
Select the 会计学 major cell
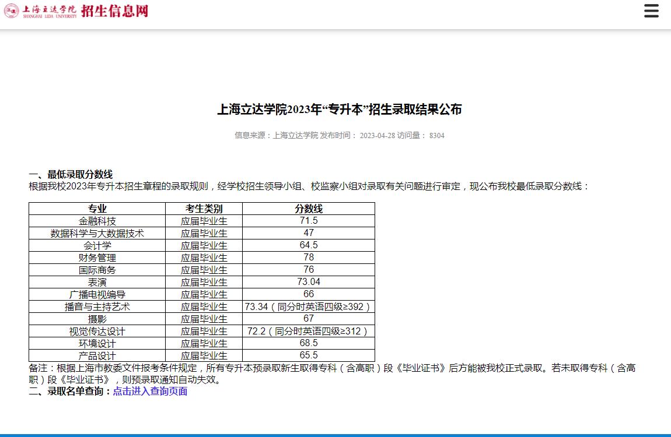tap(97, 246)
